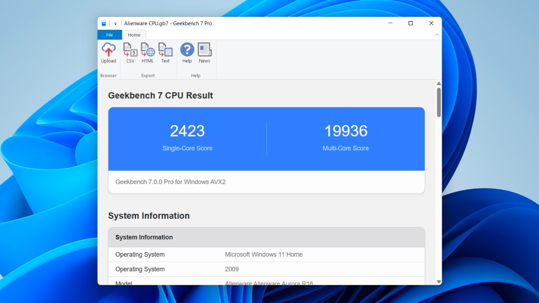Viewport: 539px width, 303px height.
Task: Export results as HTML
Action: [147, 53]
